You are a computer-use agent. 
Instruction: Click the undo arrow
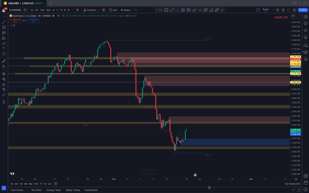coord(136,10)
